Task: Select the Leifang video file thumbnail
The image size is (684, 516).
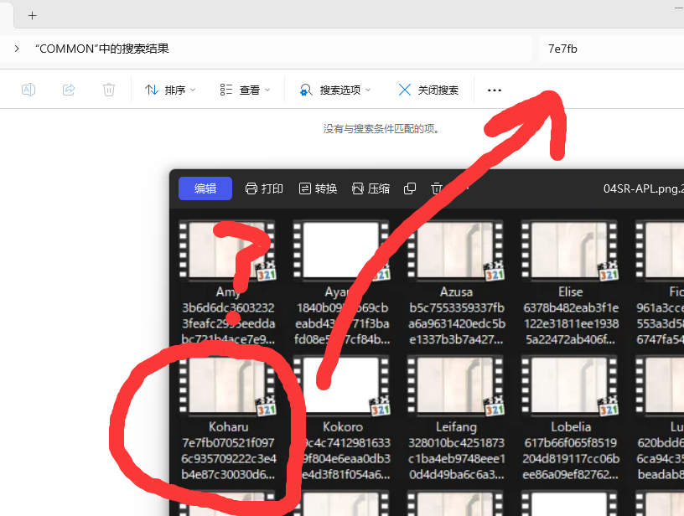Action: coord(456,385)
